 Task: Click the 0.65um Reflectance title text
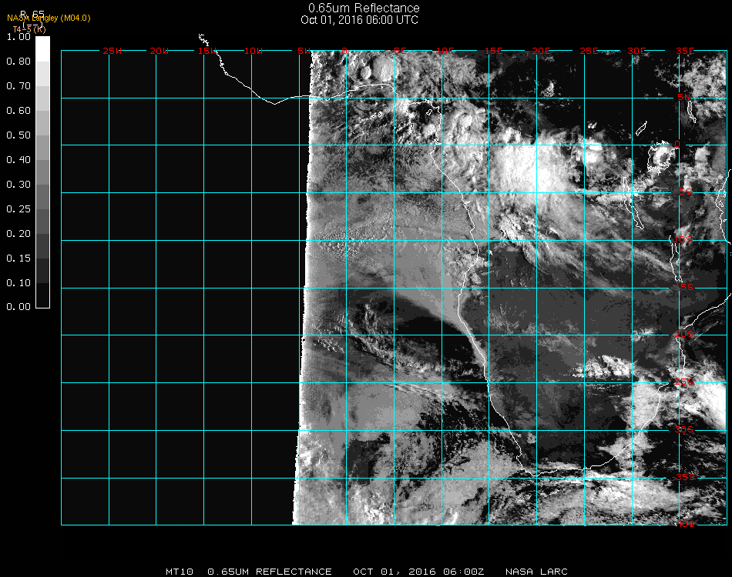[364, 8]
